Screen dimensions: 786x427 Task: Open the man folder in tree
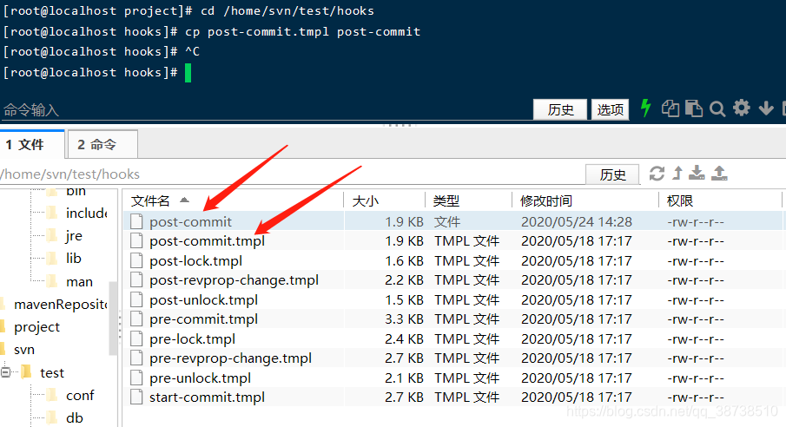pyautogui.click(x=79, y=282)
